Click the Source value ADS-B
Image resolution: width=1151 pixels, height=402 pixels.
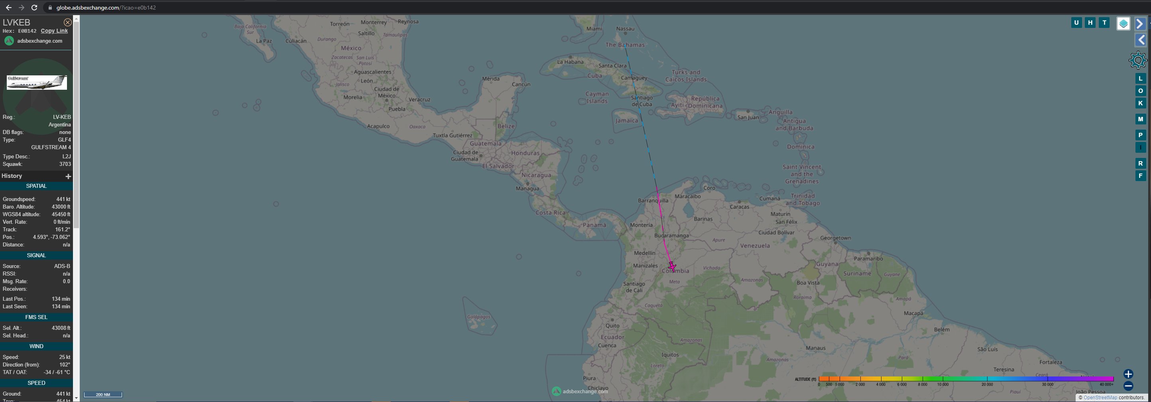(x=62, y=266)
